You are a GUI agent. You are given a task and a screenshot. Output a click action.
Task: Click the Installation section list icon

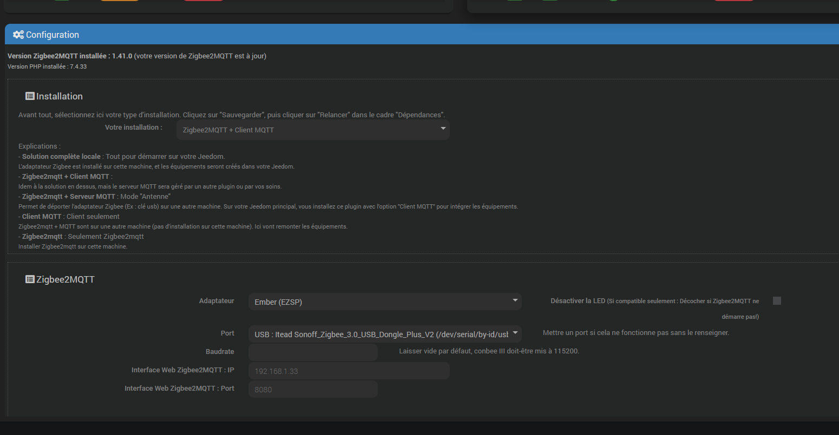click(30, 96)
